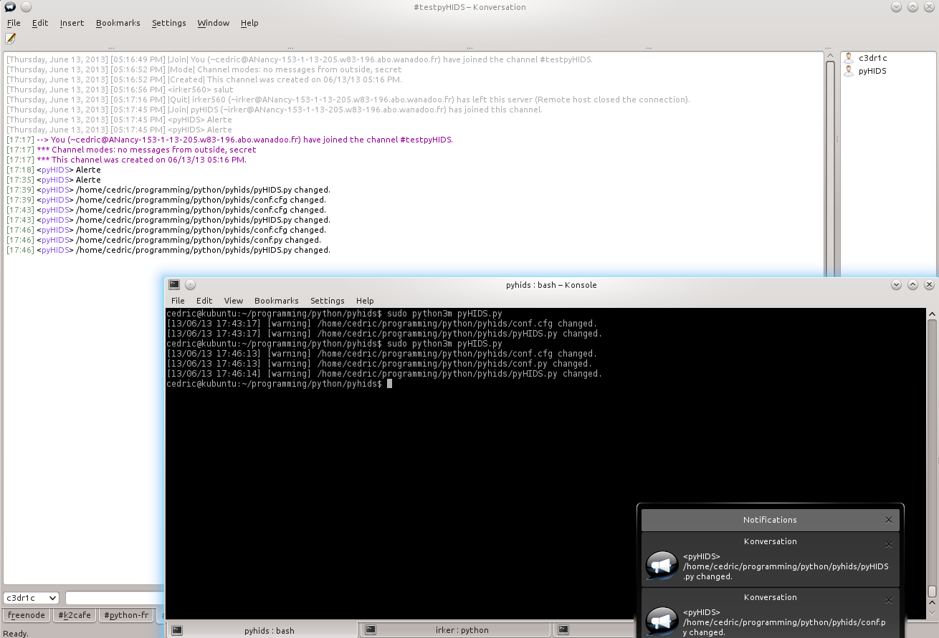The image size is (939, 638).
Task: Open the Konsole View menu
Action: pyautogui.click(x=234, y=301)
